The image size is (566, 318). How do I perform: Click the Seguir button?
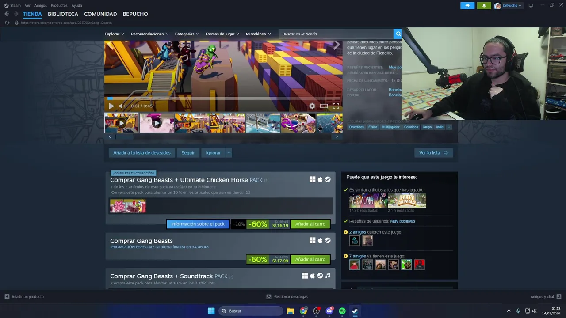point(188,153)
